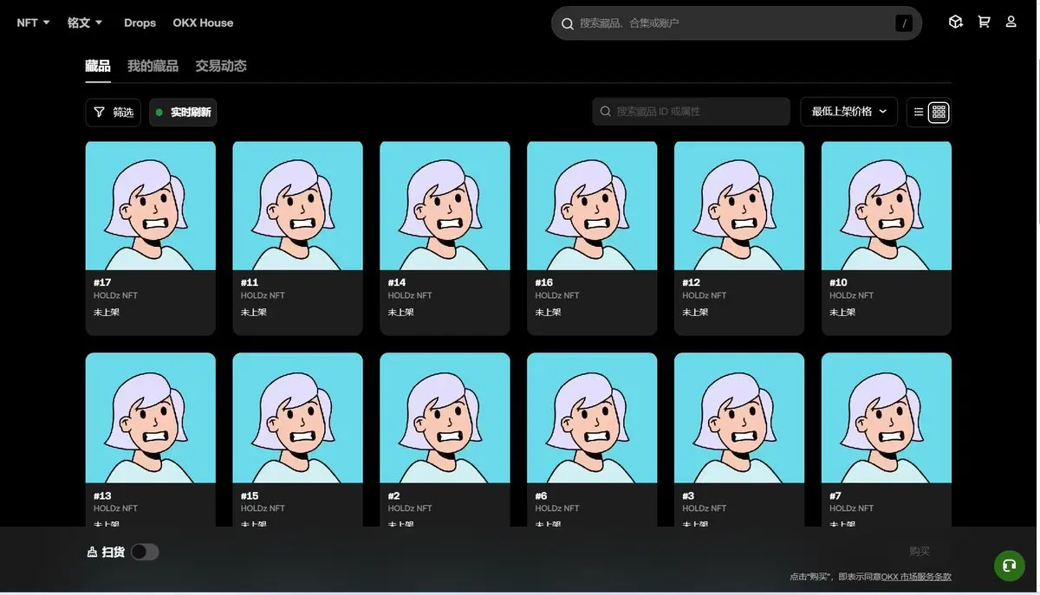The width and height of the screenshot is (1040, 595).
Task: Enable the 扫货 sweep toggle
Action: 145,552
